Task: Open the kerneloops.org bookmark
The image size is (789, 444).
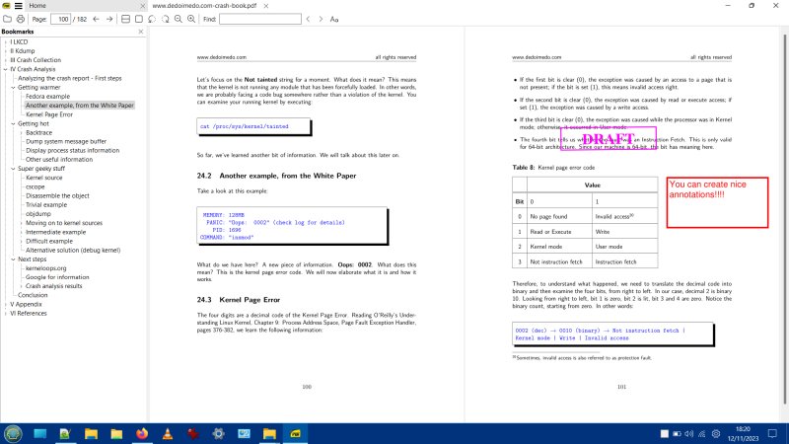Action: point(45,268)
